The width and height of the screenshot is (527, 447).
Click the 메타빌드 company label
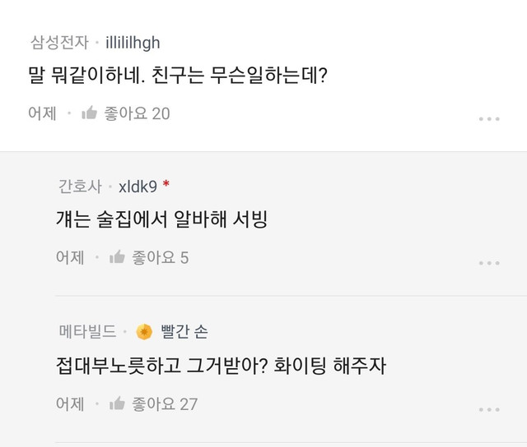[x=87, y=332]
